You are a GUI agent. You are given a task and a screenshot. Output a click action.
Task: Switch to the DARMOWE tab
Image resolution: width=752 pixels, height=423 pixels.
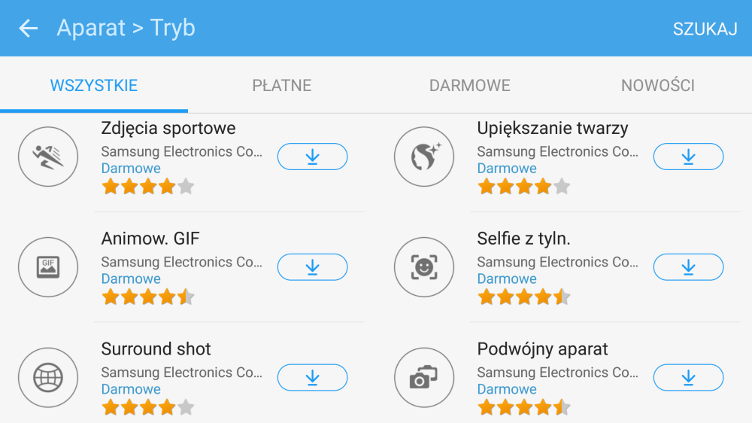point(470,86)
